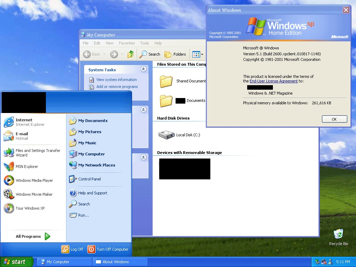Switch to About Windows taskbar button
356x267 pixels.
[x=120, y=262]
